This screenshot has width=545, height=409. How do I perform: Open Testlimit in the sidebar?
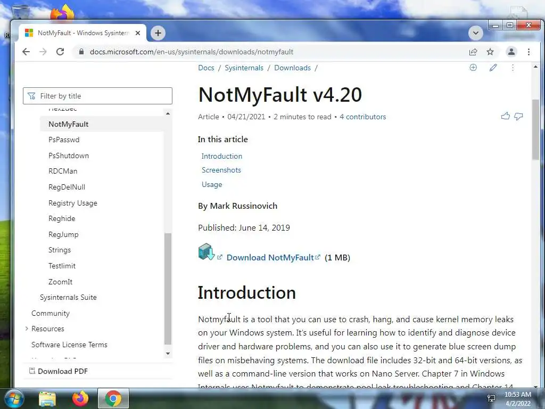tap(62, 266)
